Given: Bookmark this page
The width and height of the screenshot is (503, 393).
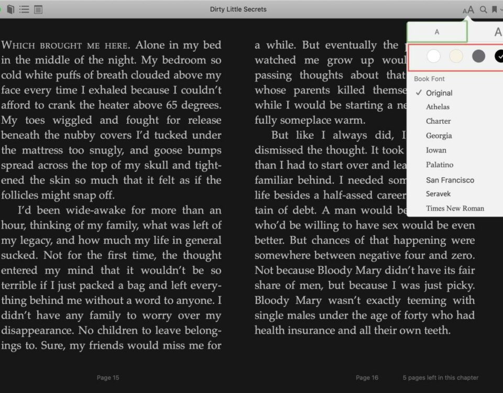Looking at the screenshot, I should (x=494, y=9).
